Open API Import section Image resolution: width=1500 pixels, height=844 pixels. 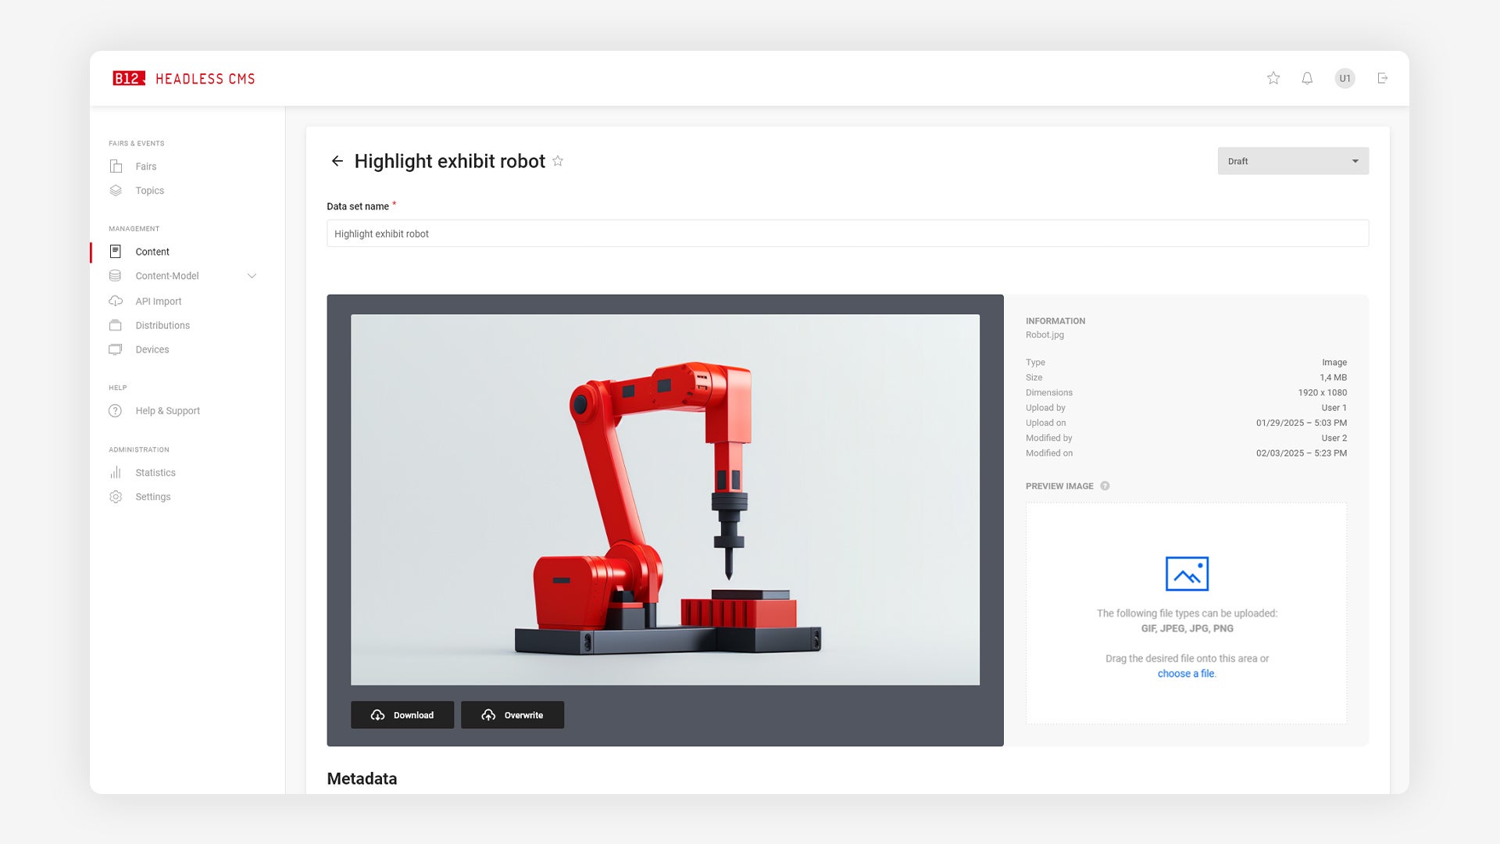pos(158,301)
